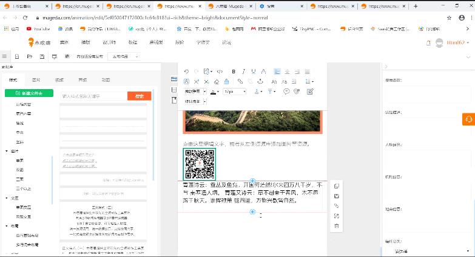Insert a hyperlink with the link icon
The image size is (475, 257).
coord(240,81)
